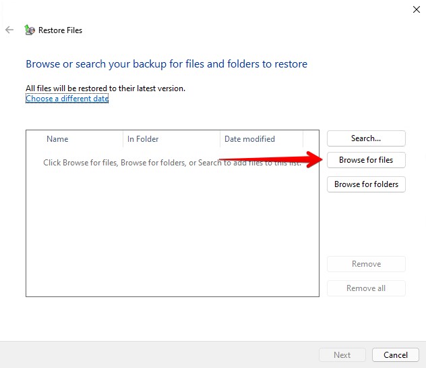The width and height of the screenshot is (426, 368).
Task: Sort list by In Folder column header
Action: pos(171,139)
